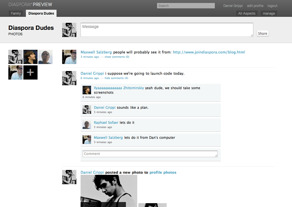This screenshot has width=292, height=207.
Task: Open Maxwell Salzberg's name on Dan's computer comment
Action: point(108,138)
